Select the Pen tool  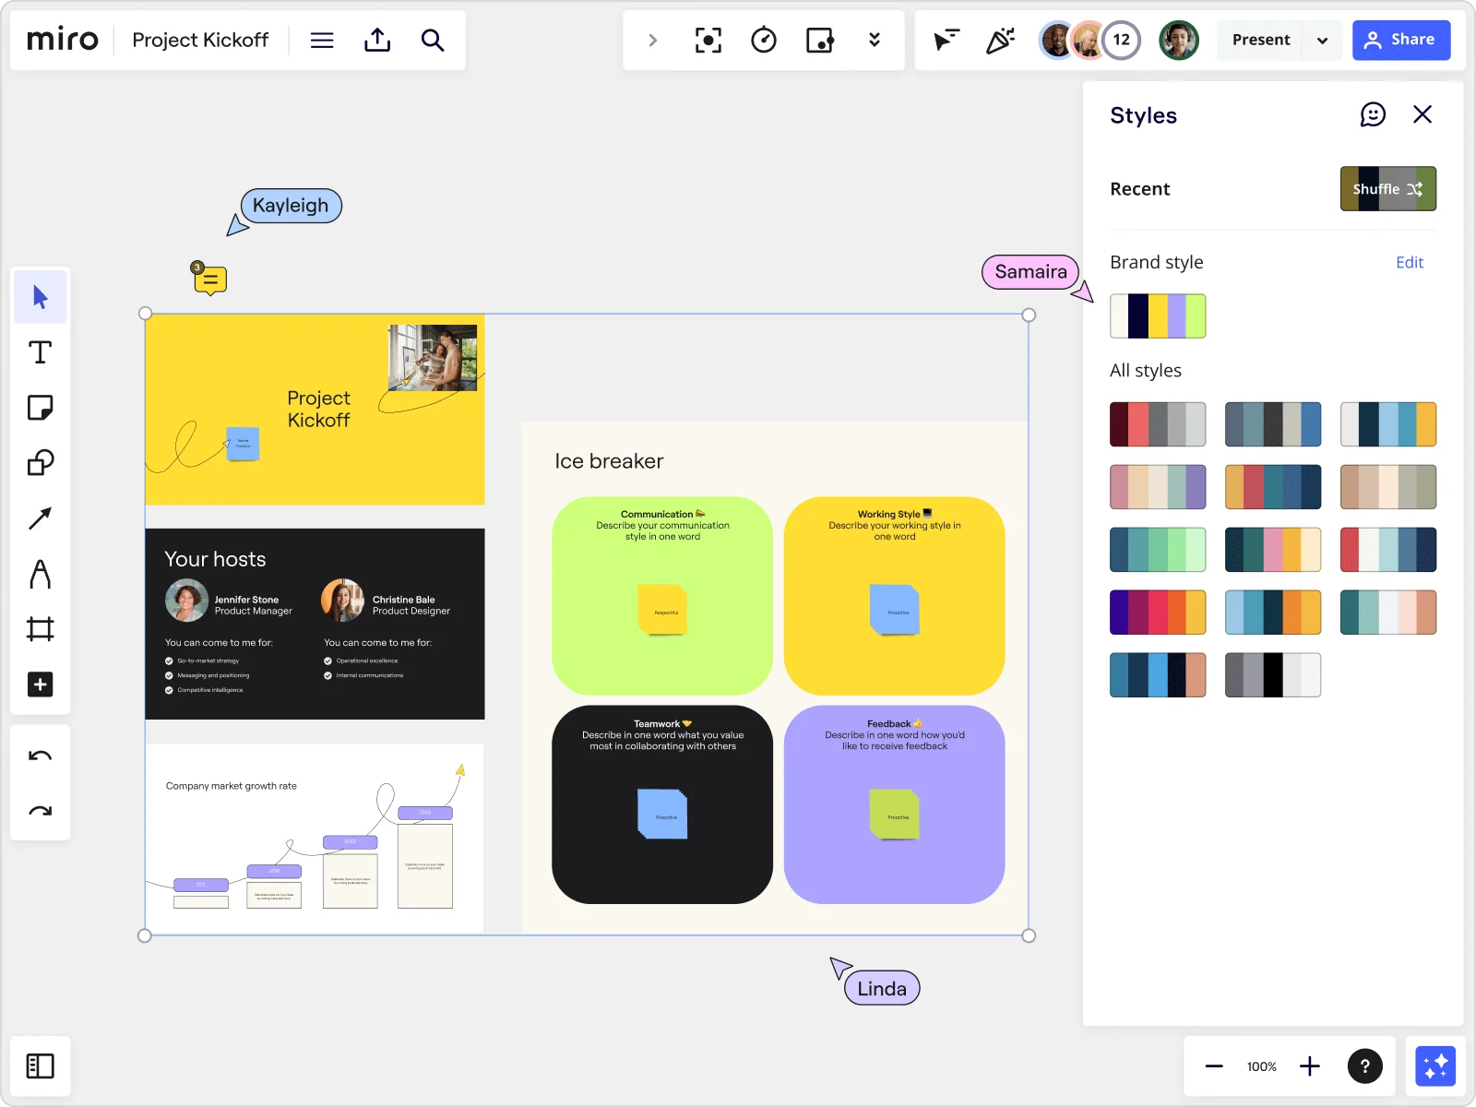[40, 574]
